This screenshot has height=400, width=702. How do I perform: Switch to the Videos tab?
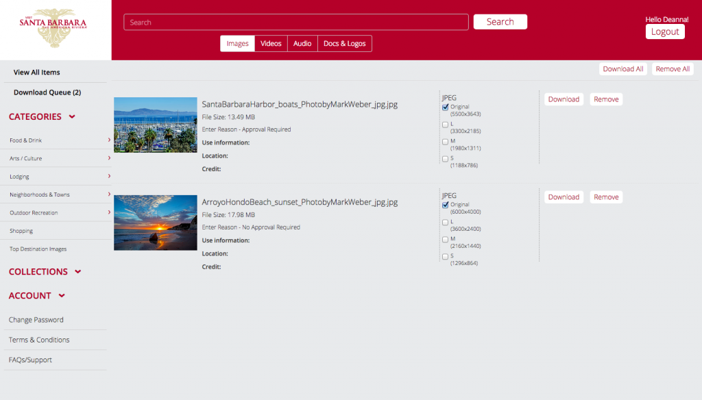(x=270, y=42)
